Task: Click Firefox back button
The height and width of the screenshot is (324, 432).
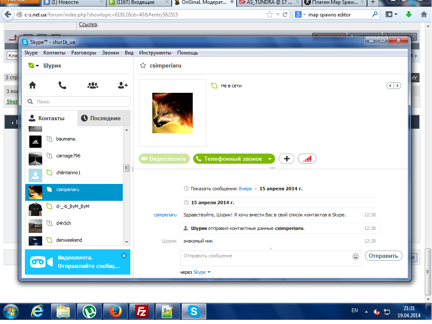Action: click(x=8, y=14)
